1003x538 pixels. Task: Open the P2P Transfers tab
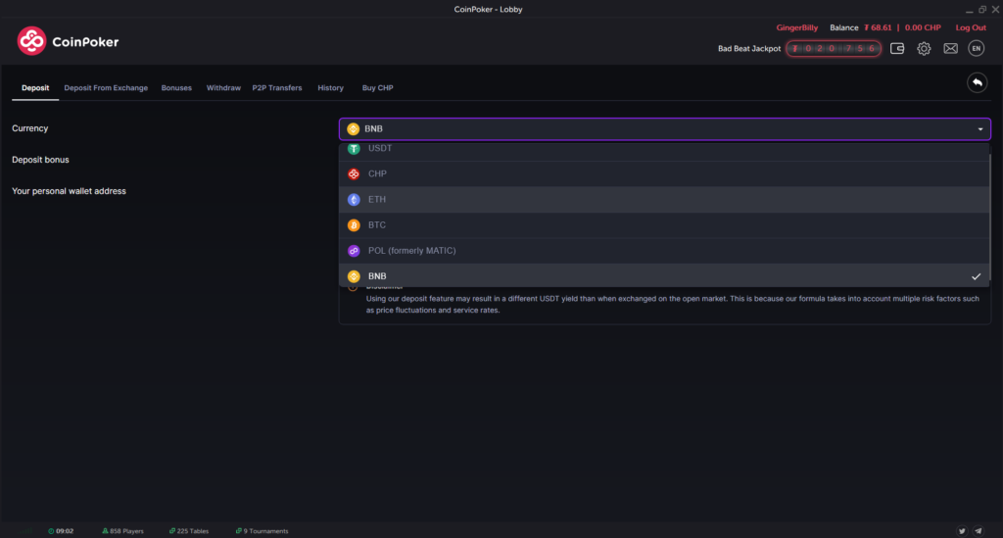click(277, 88)
